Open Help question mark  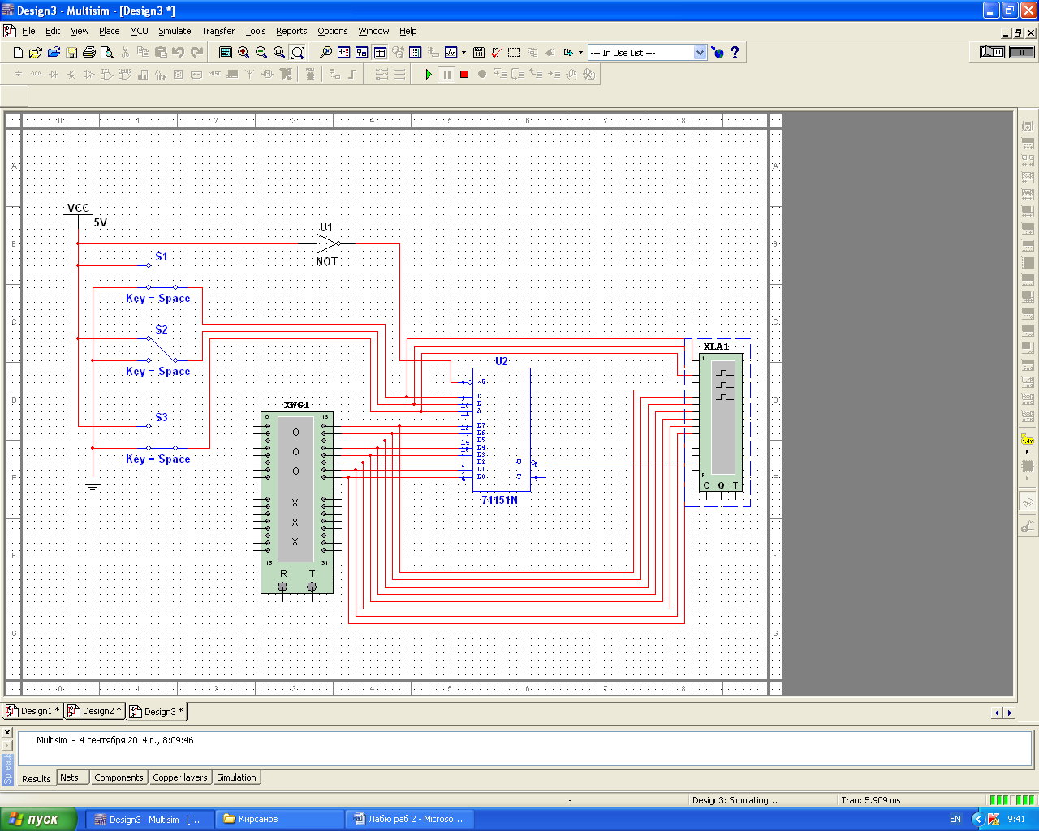[x=735, y=52]
